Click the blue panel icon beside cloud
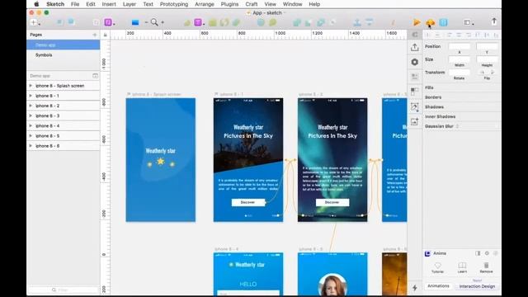 click(444, 22)
